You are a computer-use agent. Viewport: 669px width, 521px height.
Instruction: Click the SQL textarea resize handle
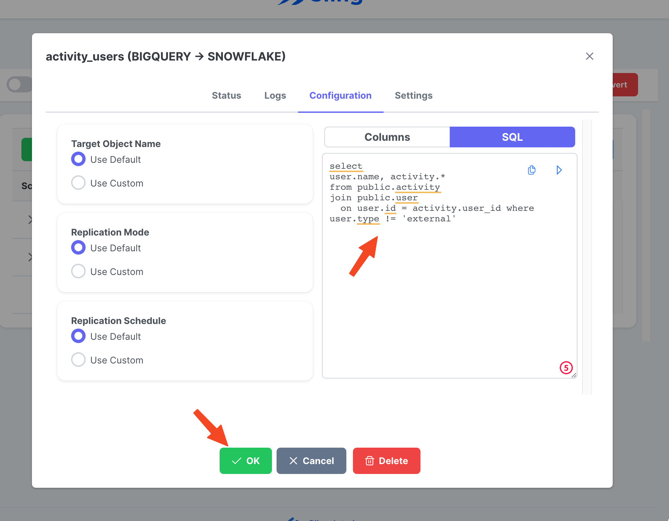[574, 375]
